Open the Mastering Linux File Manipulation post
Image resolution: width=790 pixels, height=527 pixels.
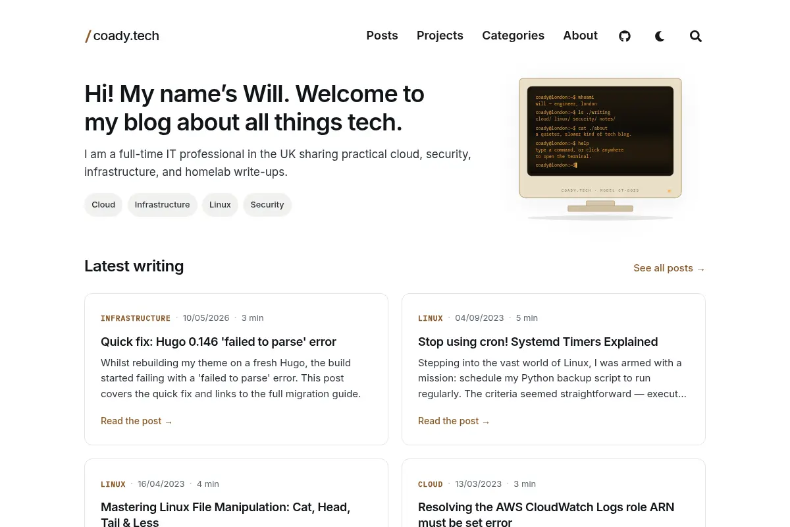click(x=226, y=514)
